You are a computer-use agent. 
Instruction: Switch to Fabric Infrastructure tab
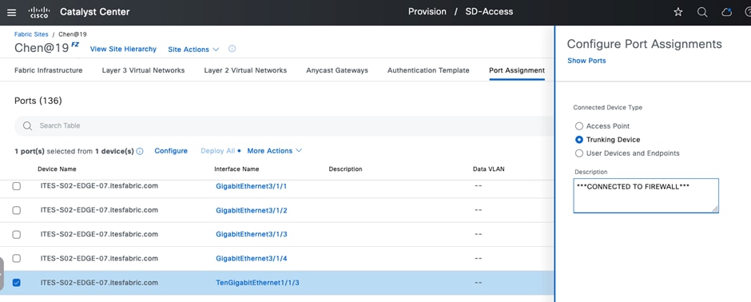tap(49, 70)
